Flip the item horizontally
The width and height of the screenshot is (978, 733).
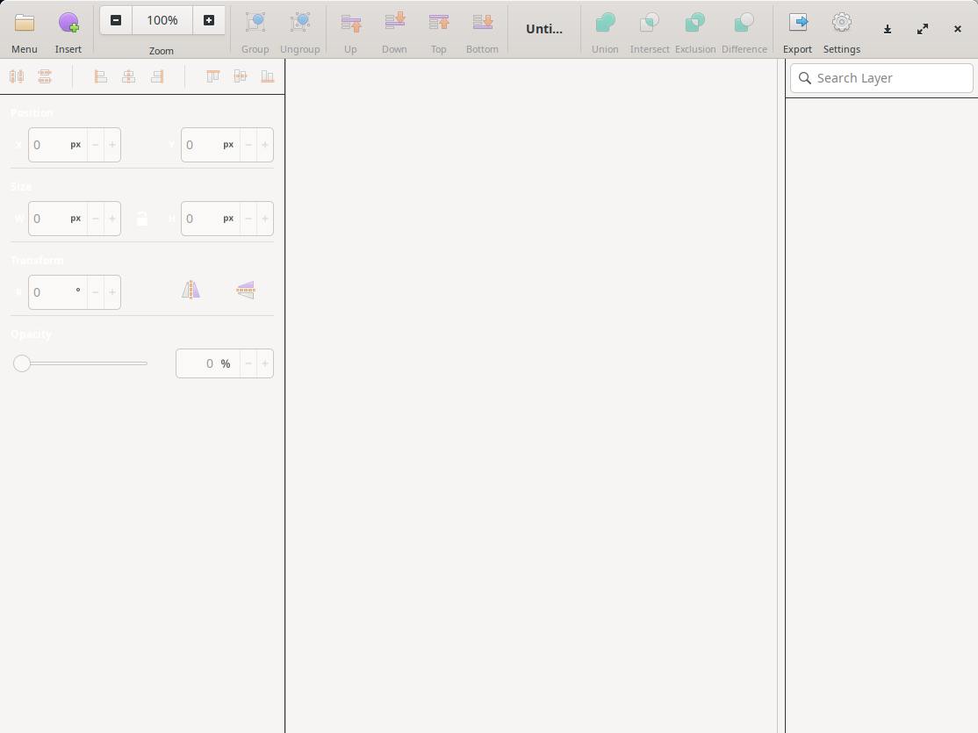coord(191,290)
